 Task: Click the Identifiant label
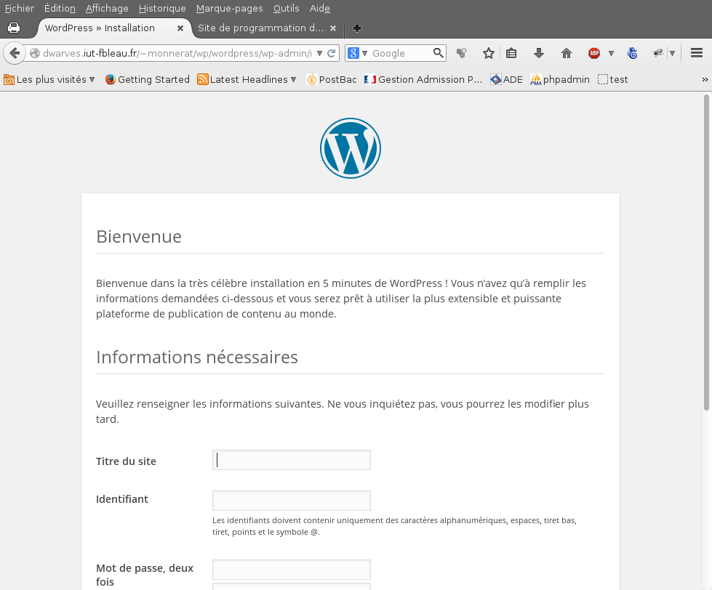click(x=122, y=499)
